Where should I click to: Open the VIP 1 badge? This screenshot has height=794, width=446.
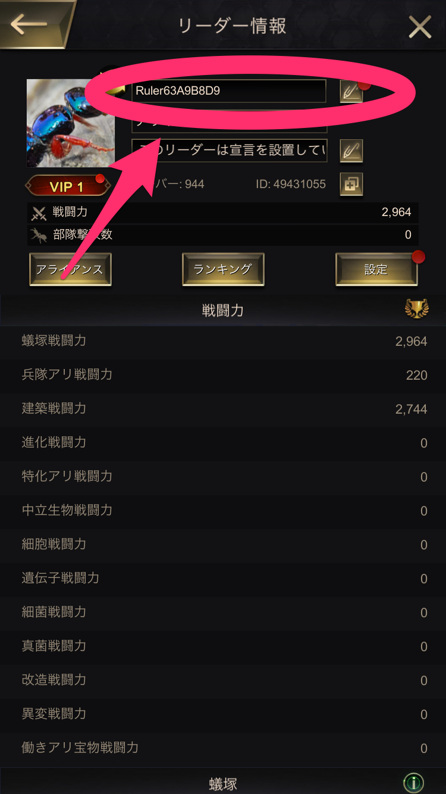click(67, 186)
